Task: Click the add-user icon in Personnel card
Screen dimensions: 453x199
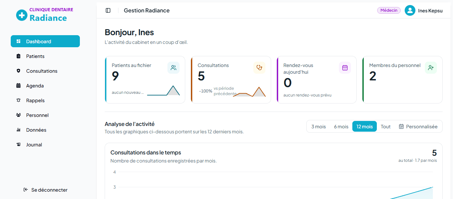Action: pyautogui.click(x=431, y=68)
